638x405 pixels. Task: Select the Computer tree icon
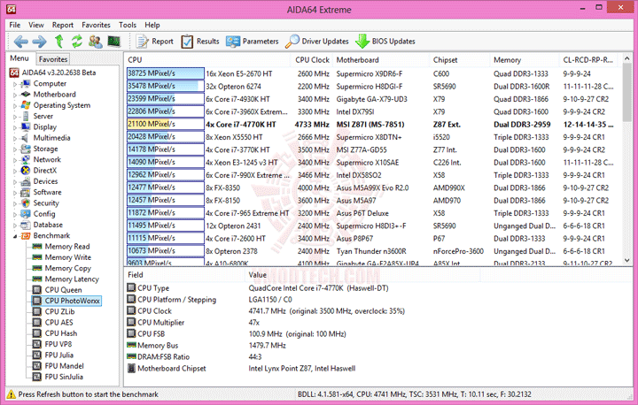25,84
